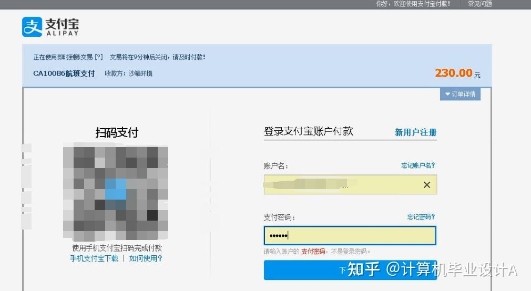Clear the account name field with X
Viewport: 531px width, 291px height.
pyautogui.click(x=427, y=185)
